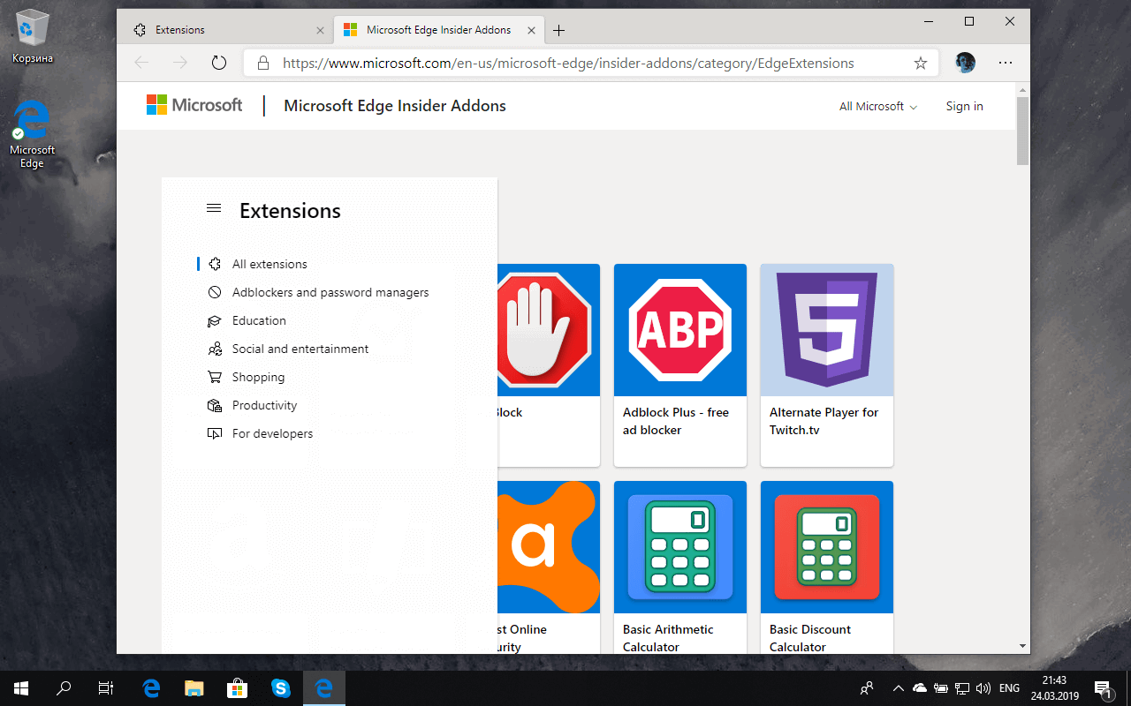Click the Extensions sidebar heading
The width and height of the screenshot is (1131, 706).
[290, 211]
